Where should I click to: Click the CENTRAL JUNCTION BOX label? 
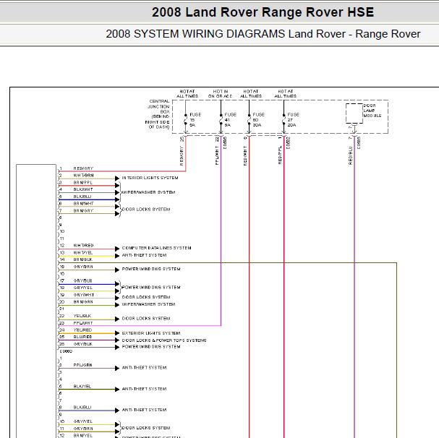(x=158, y=114)
